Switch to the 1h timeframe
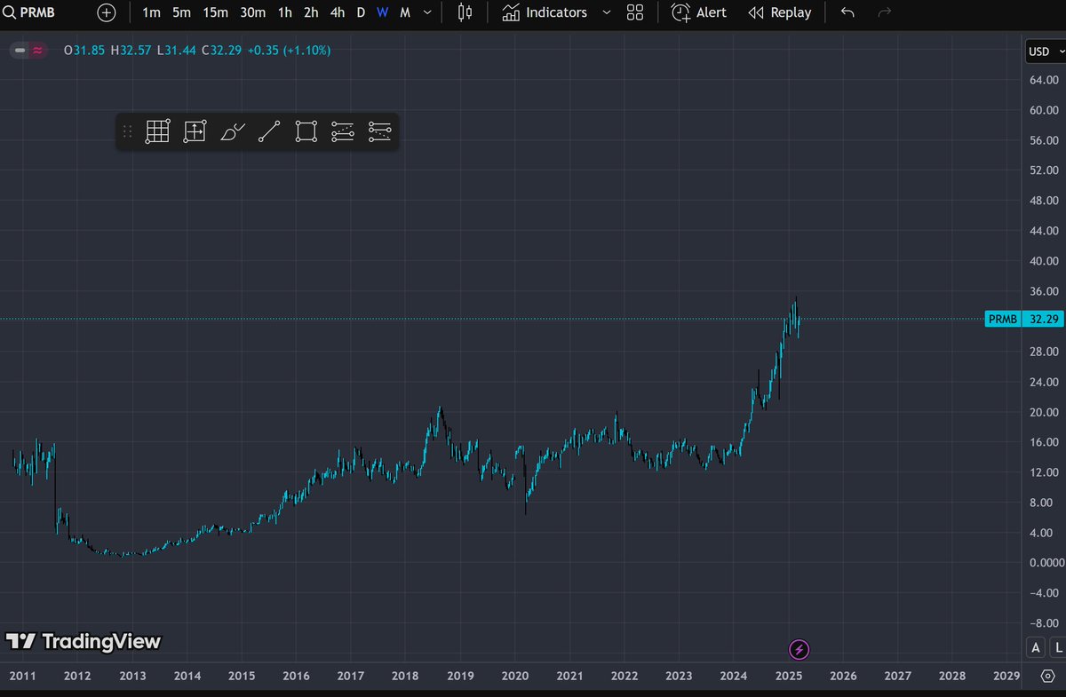Viewport: 1066px width, 697px height. pos(284,12)
